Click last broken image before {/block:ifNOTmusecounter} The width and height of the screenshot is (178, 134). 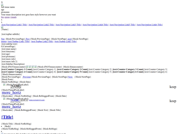click(36, 67)
